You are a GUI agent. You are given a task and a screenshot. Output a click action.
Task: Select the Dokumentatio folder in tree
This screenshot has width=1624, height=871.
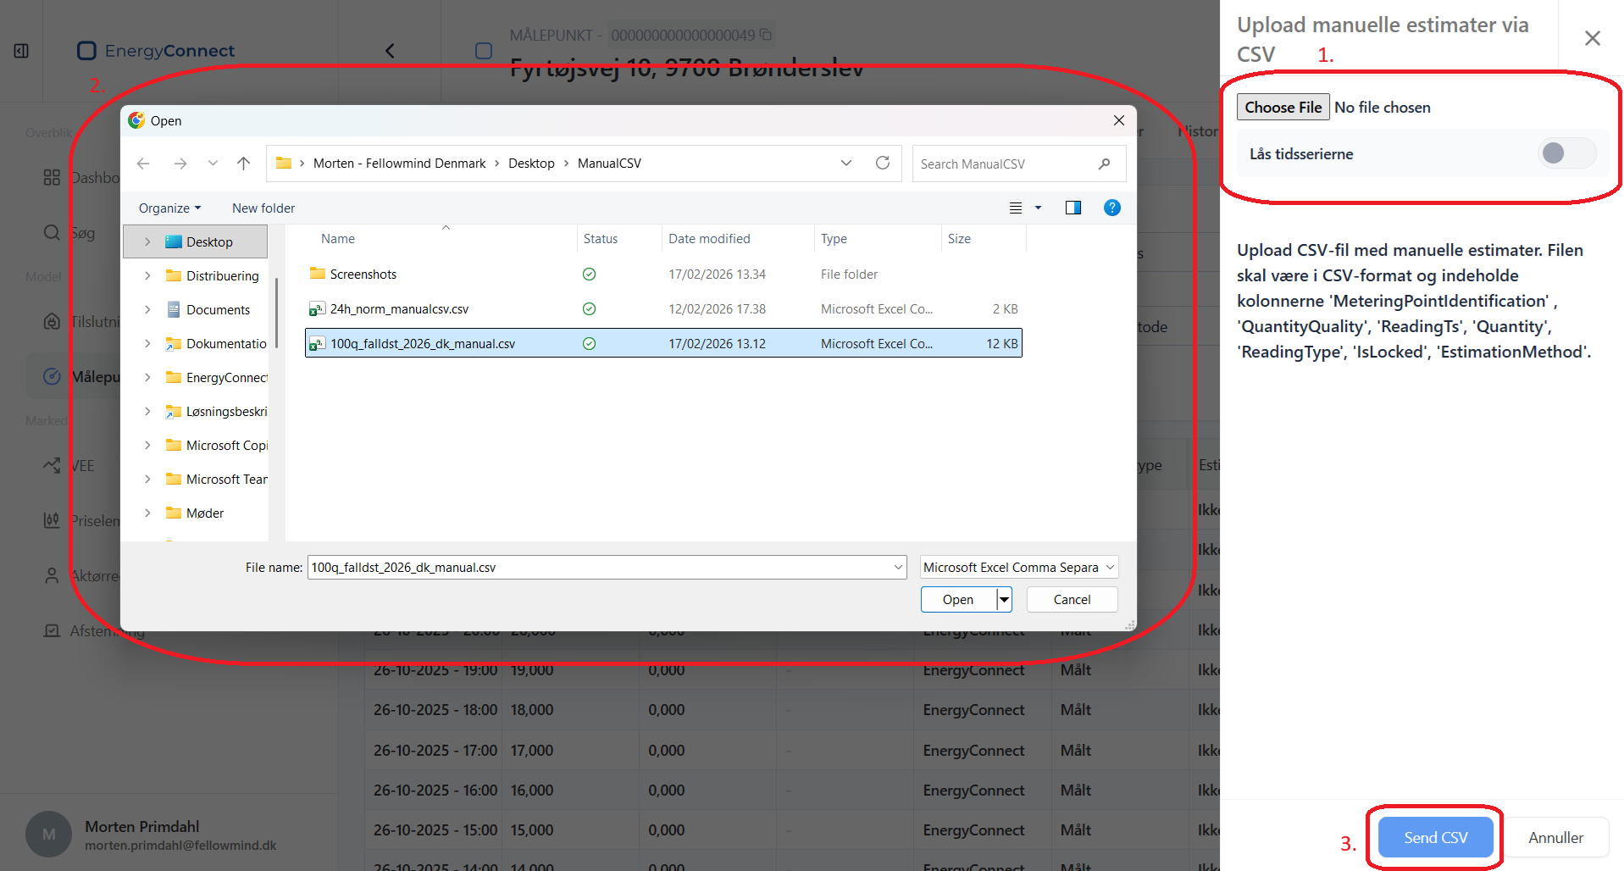pos(216,343)
